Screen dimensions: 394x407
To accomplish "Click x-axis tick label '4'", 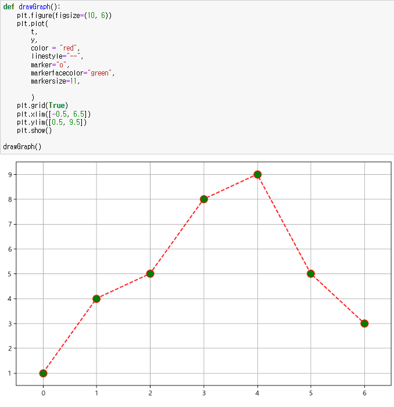I will (257, 393).
